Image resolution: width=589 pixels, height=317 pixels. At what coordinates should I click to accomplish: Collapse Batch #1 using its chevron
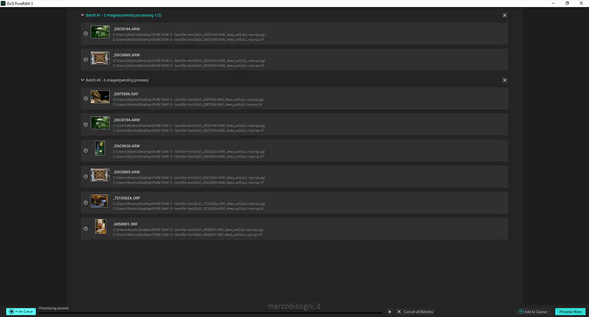click(82, 15)
